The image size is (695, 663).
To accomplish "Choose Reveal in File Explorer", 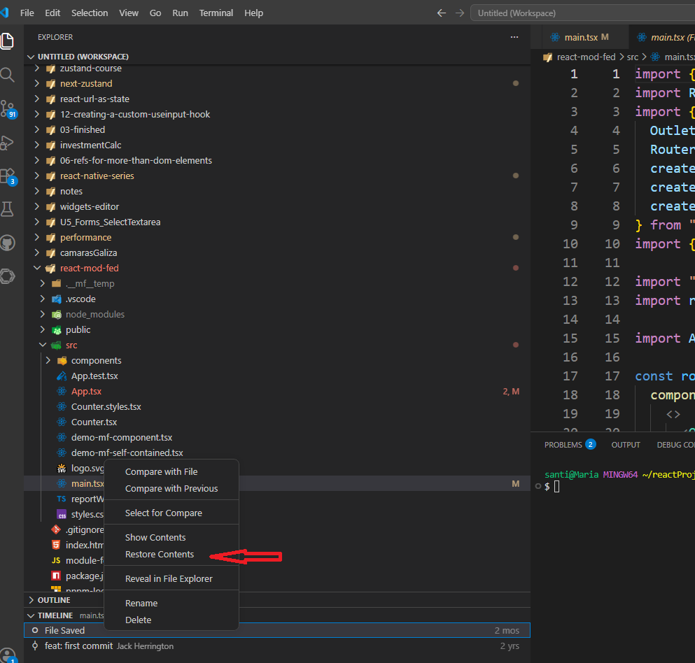I will [x=171, y=578].
